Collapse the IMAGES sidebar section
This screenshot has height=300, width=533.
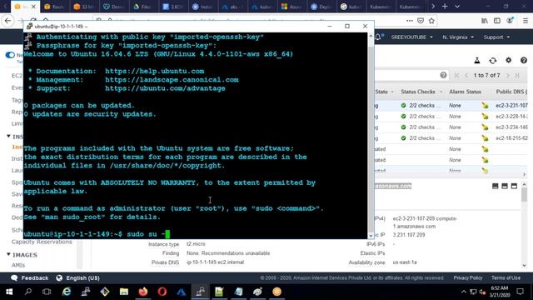tap(8, 254)
